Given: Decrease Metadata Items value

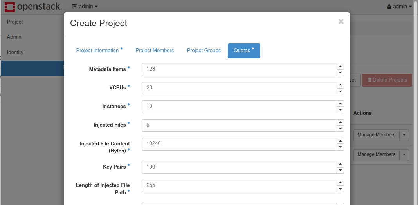Looking at the screenshot, I should pos(340,73).
